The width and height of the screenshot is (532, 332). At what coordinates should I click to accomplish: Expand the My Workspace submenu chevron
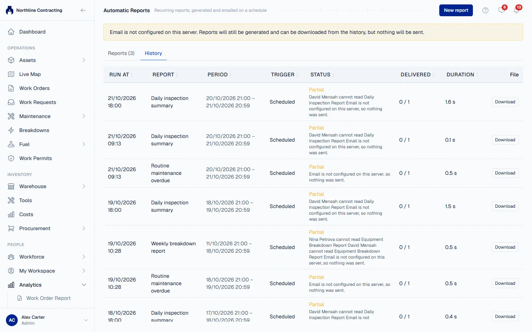click(84, 271)
